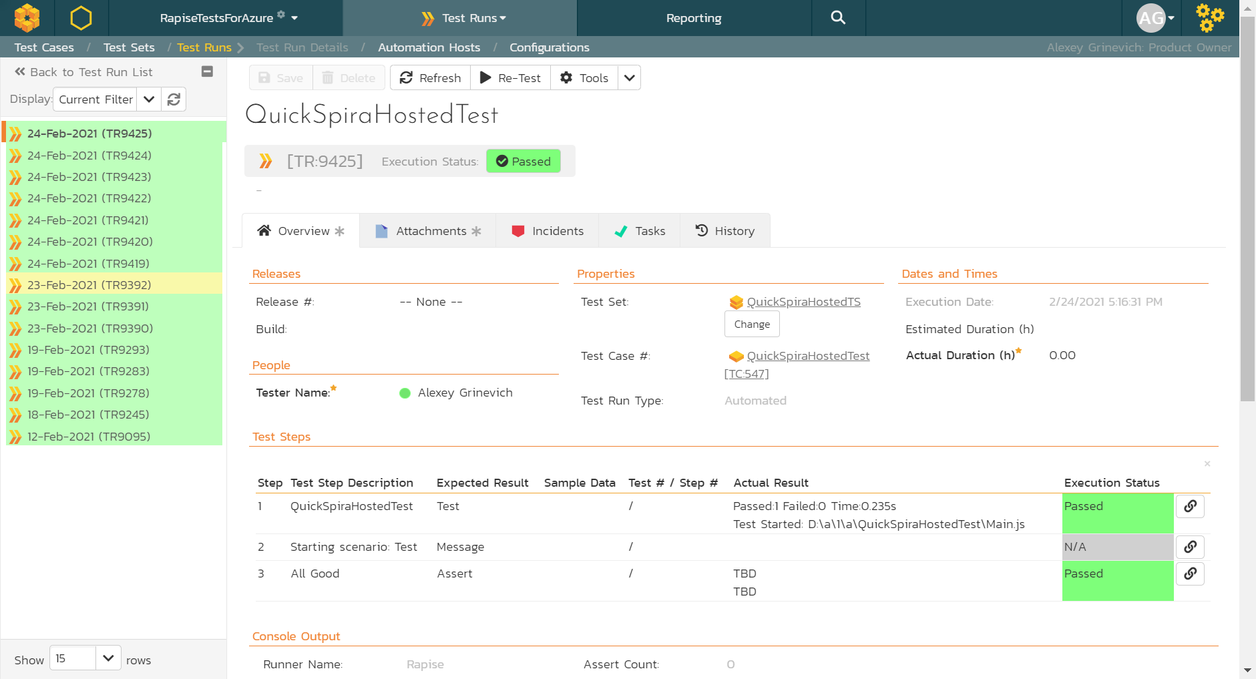This screenshot has height=679, width=1256.
Task: Open the administration gears icon
Action: click(1210, 18)
